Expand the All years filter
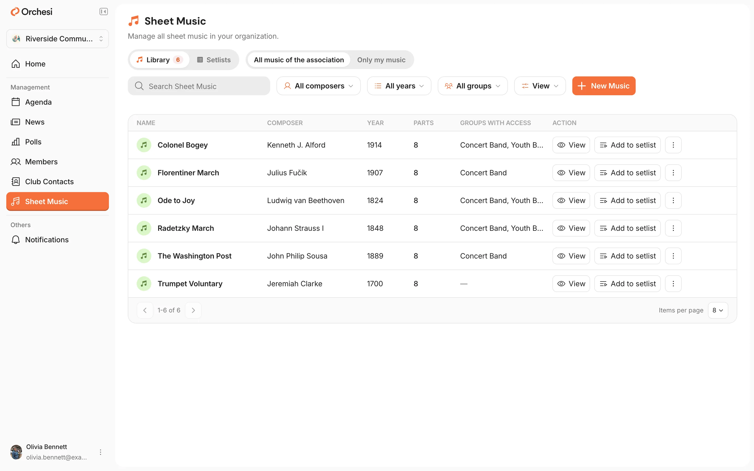This screenshot has width=754, height=471. click(x=399, y=86)
